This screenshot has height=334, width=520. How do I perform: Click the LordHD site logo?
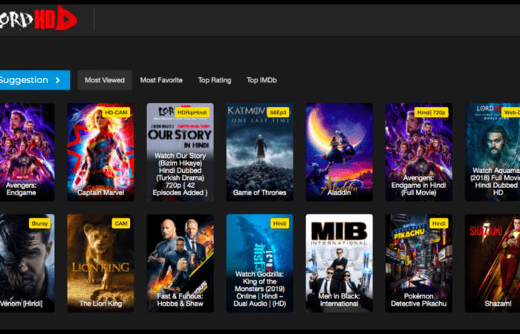[38, 18]
